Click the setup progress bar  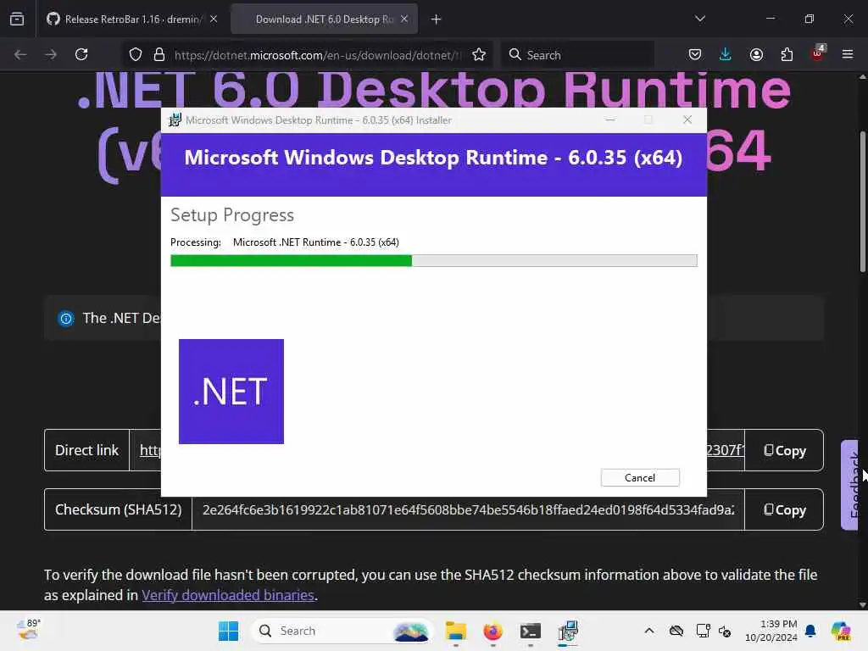433,261
